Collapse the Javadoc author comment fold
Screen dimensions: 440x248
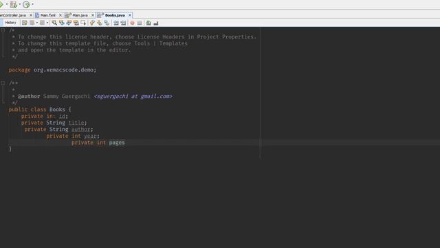3,83
